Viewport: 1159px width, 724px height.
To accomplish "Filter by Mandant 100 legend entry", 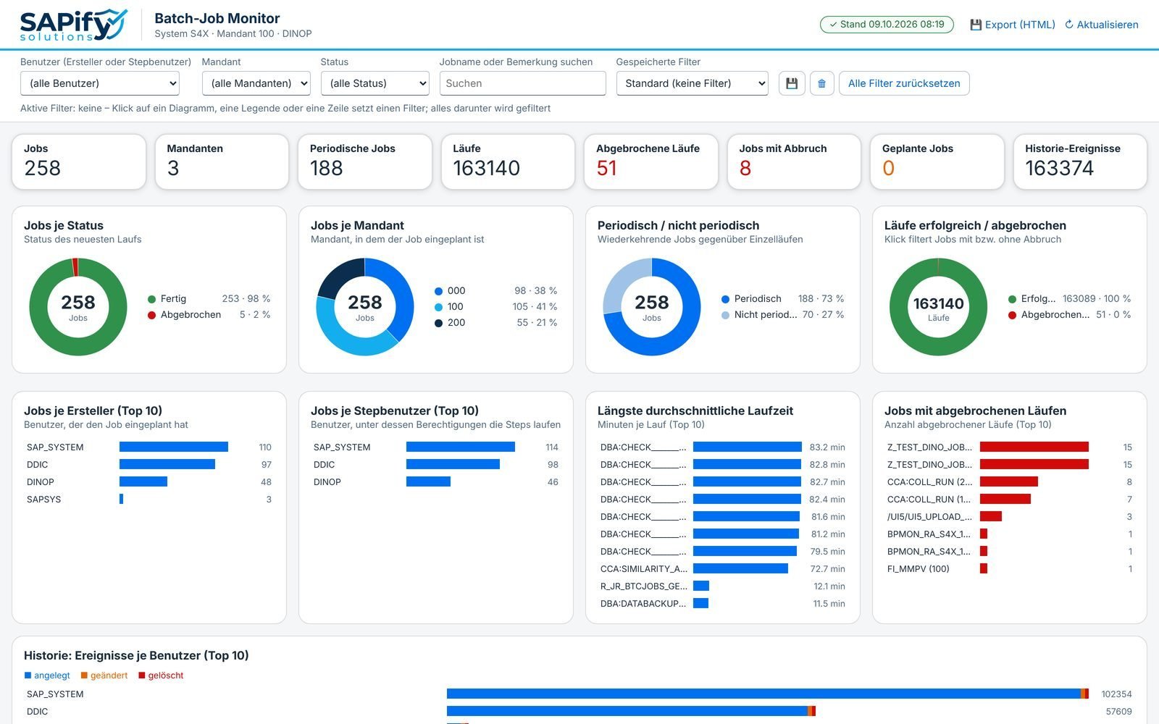I will pos(496,307).
